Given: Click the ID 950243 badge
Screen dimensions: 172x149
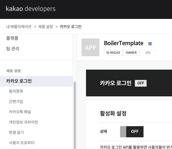Looking at the screenshot, I should click(x=113, y=53).
